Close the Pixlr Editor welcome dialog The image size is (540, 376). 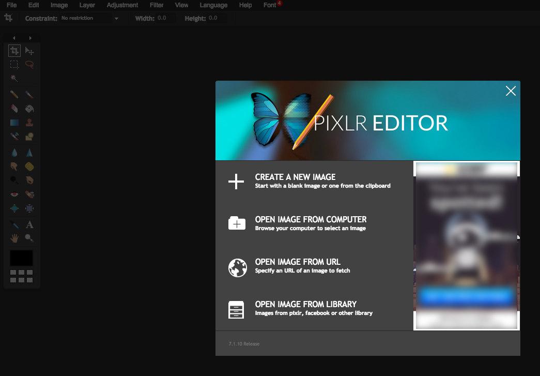pyautogui.click(x=511, y=91)
